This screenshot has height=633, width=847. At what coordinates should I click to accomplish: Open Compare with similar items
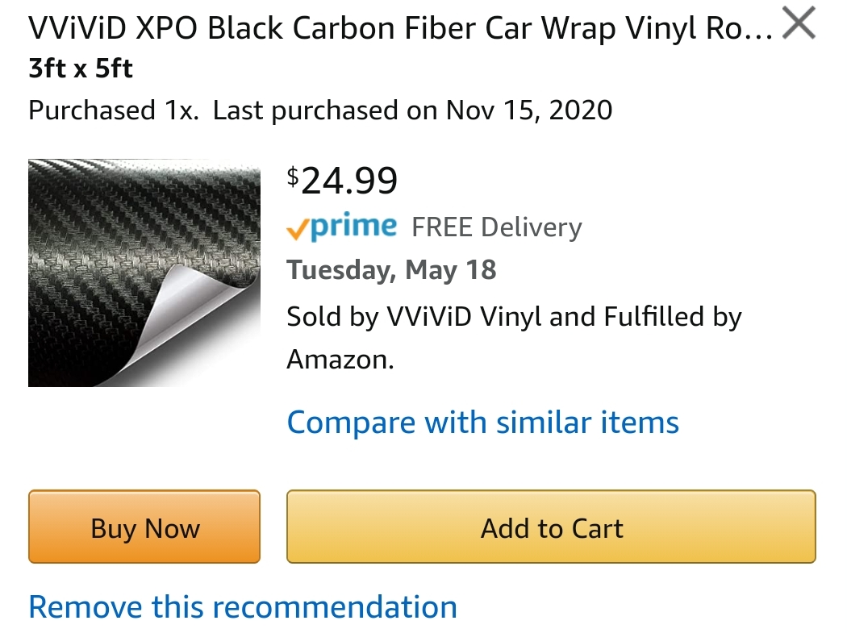(483, 423)
